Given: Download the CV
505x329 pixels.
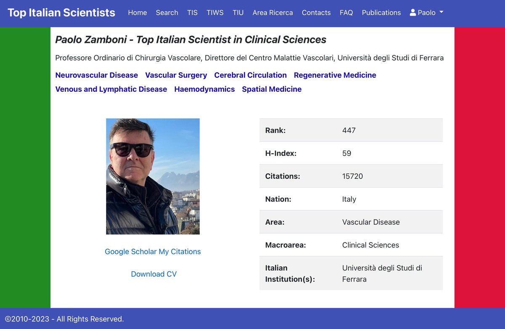Looking at the screenshot, I should 153,274.
